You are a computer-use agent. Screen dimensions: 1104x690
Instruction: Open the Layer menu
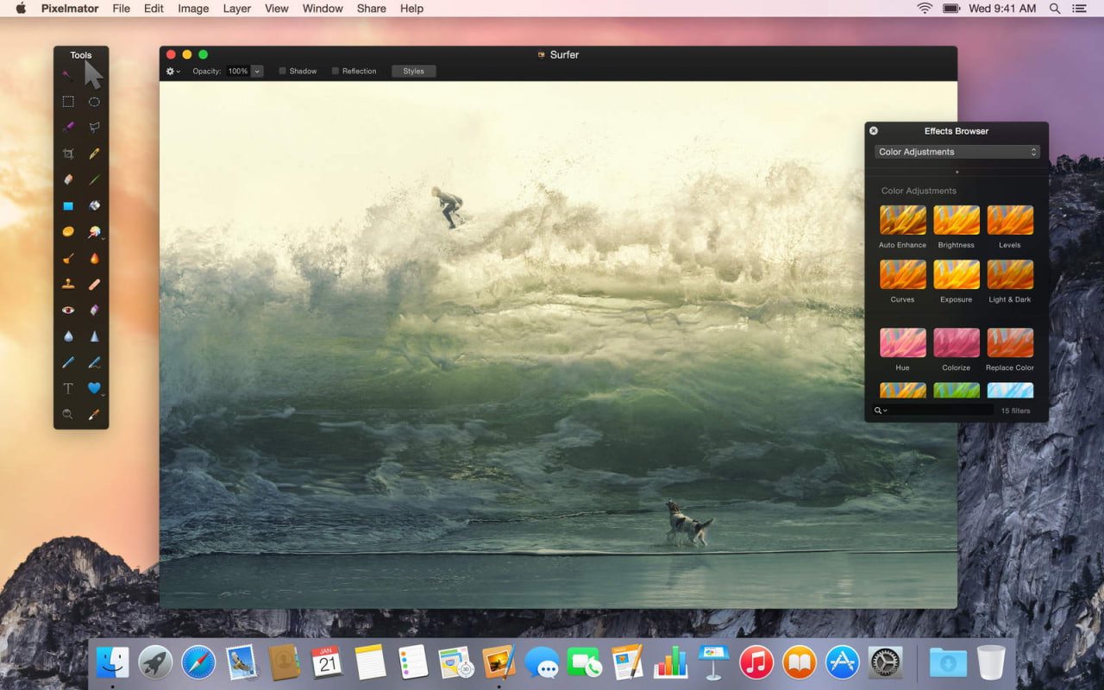point(236,9)
